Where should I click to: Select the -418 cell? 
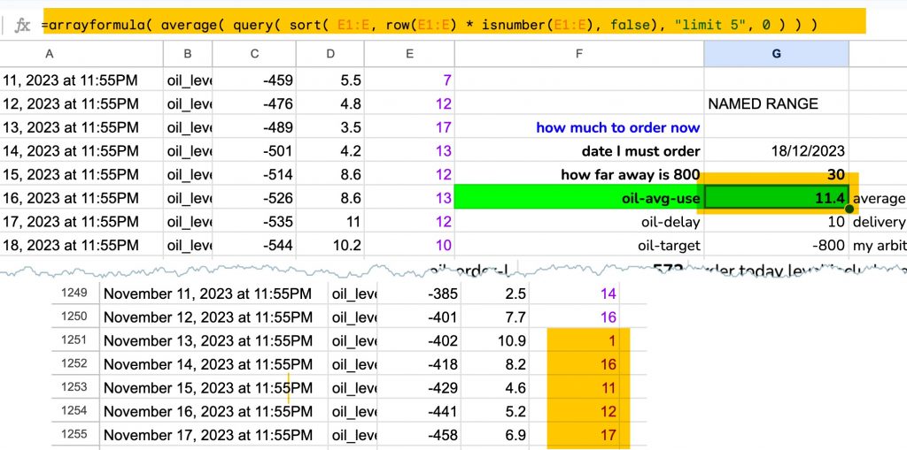coord(419,363)
